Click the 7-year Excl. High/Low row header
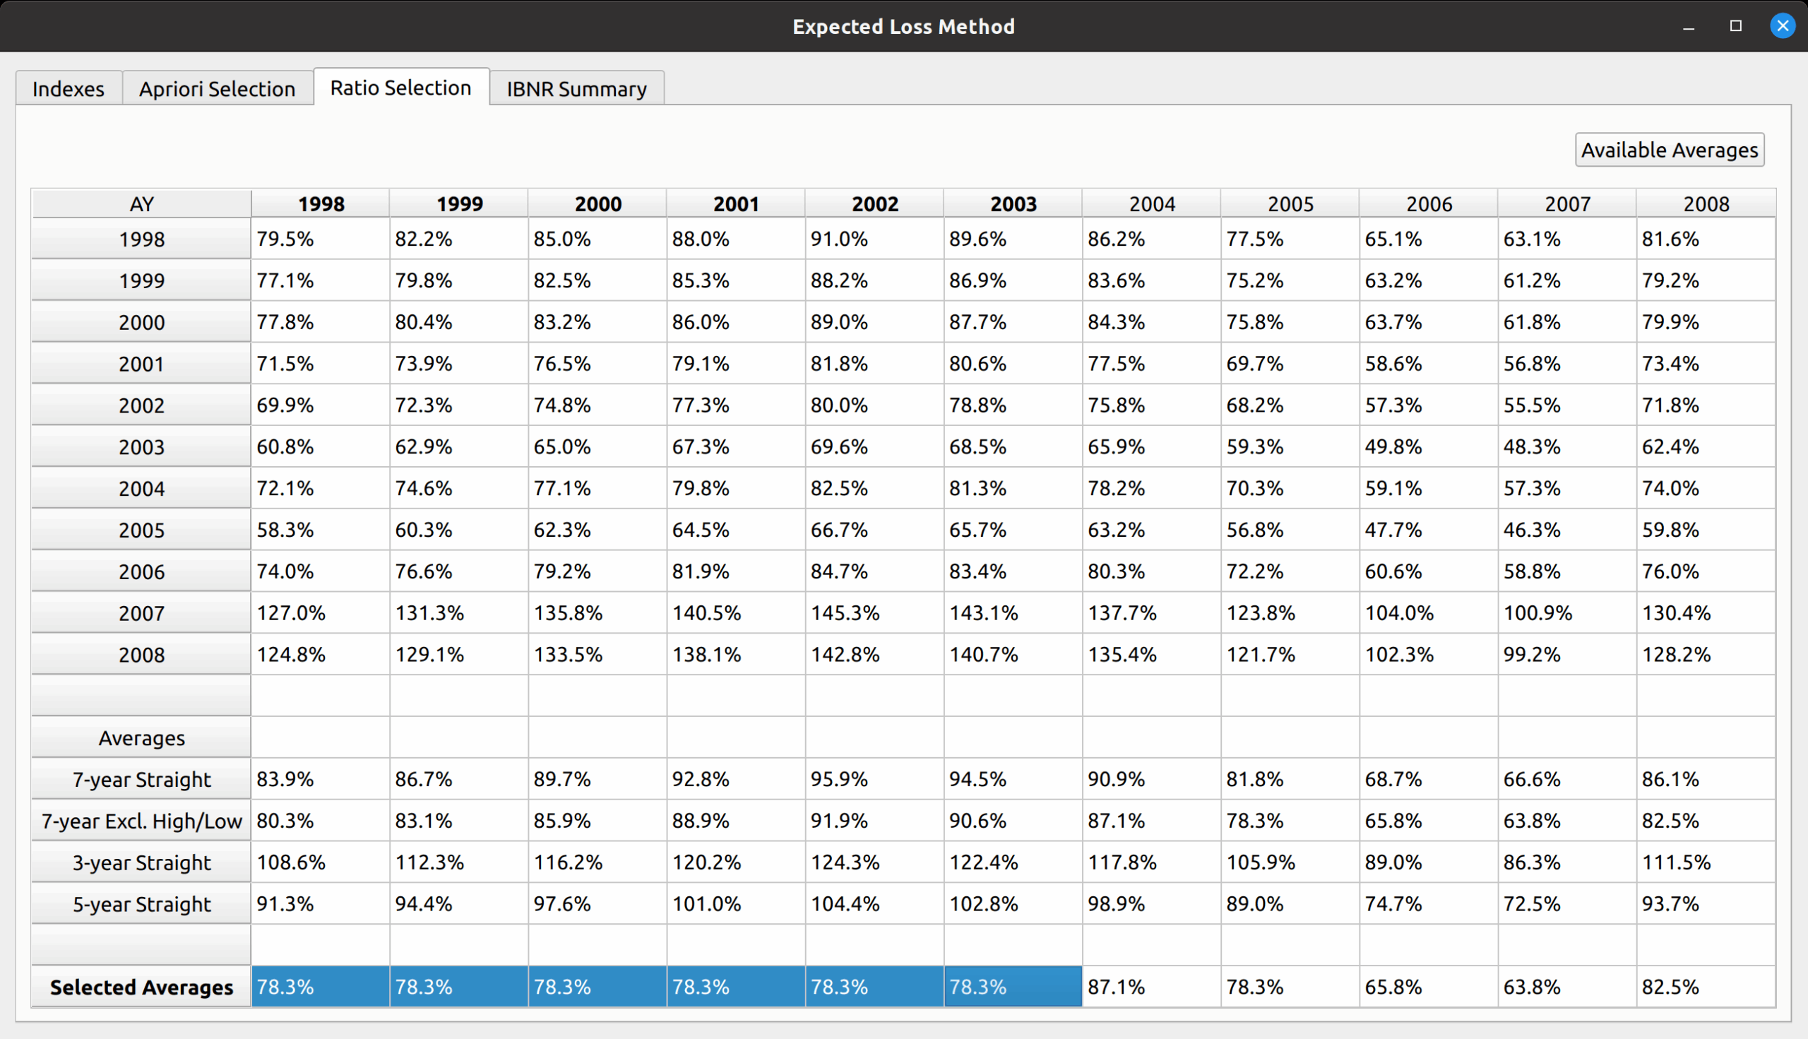Screen dimensions: 1808x1039 pyautogui.click(x=141, y=821)
